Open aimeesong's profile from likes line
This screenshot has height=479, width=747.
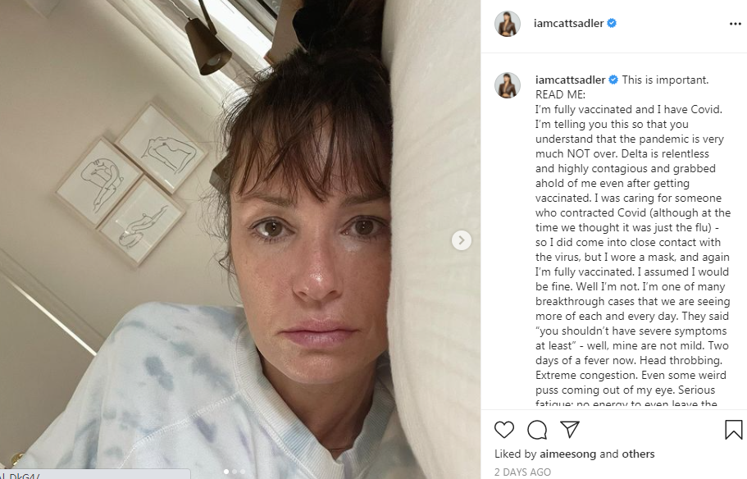pyautogui.click(x=568, y=454)
